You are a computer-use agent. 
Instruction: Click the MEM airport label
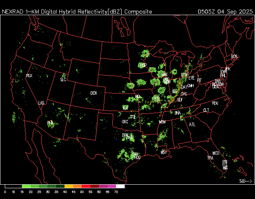162,122
